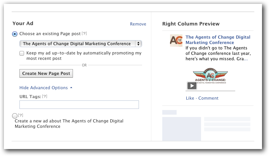Focus the URL Tags input field
Viewport: 269px width, 156px height.
coord(79,105)
